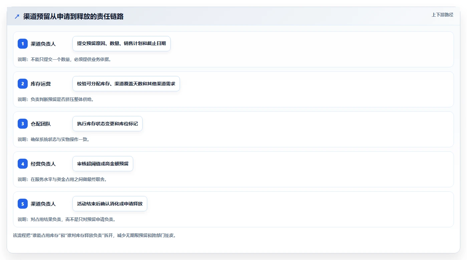Click the footer summary about 无期限预留和跨部门扯皮
467x260 pixels.
pyautogui.click(x=94, y=235)
